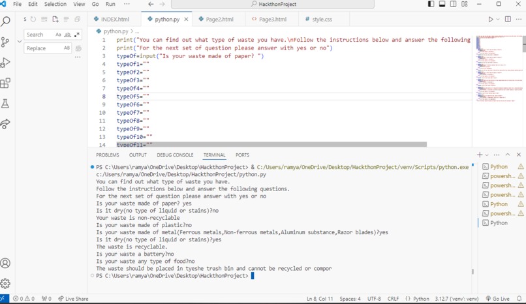Collapse all search results icon
The width and height of the screenshot is (526, 304).
78,20
